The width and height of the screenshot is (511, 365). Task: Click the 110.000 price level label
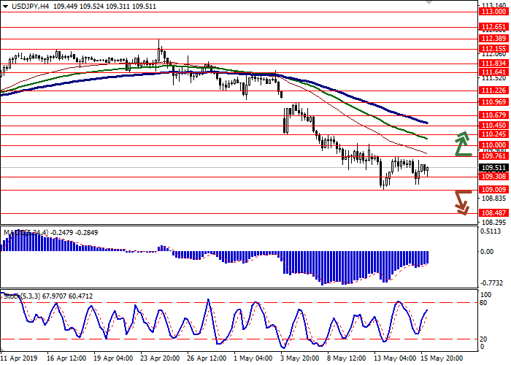click(x=493, y=145)
